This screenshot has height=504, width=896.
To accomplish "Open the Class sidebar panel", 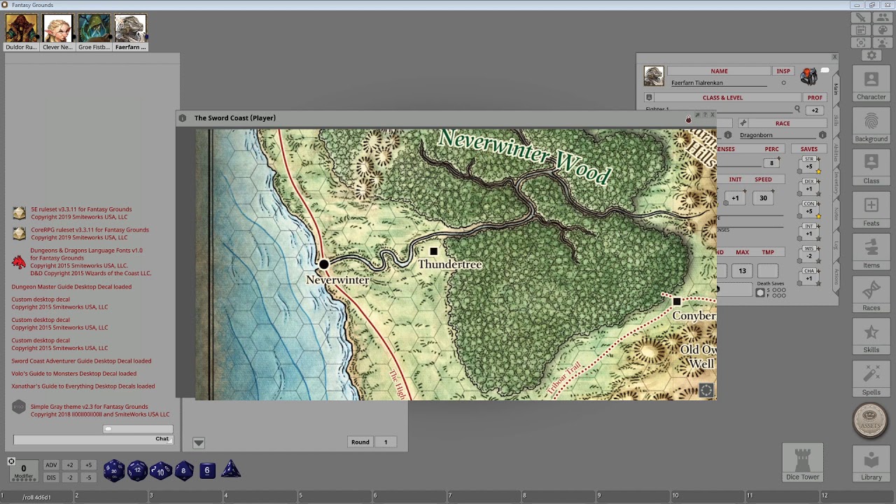I will 871,169.
